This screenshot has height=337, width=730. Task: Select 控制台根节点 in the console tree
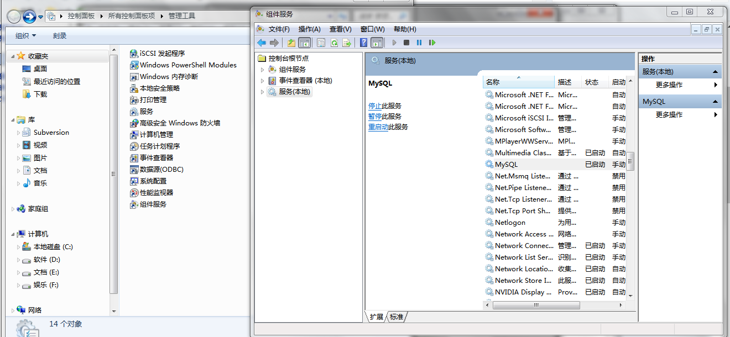288,58
